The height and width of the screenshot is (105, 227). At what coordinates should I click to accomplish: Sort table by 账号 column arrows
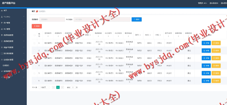point(140,35)
